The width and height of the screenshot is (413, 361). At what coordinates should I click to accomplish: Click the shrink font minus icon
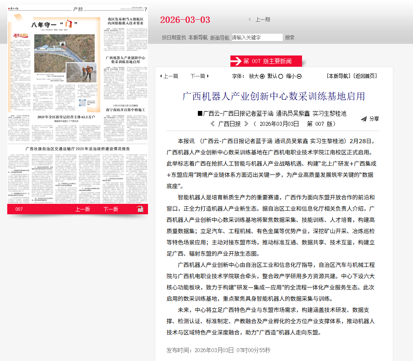[x=299, y=76]
